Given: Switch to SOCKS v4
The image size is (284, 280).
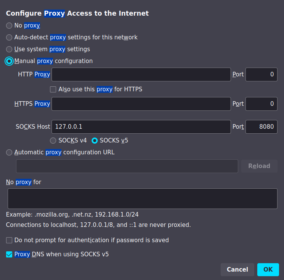Looking at the screenshot, I should [x=53, y=141].
